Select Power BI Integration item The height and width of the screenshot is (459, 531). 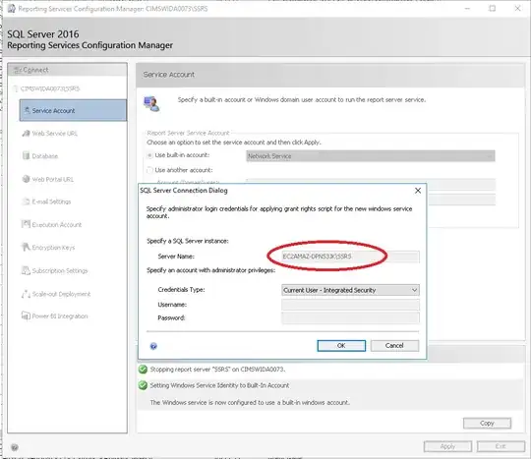point(60,316)
